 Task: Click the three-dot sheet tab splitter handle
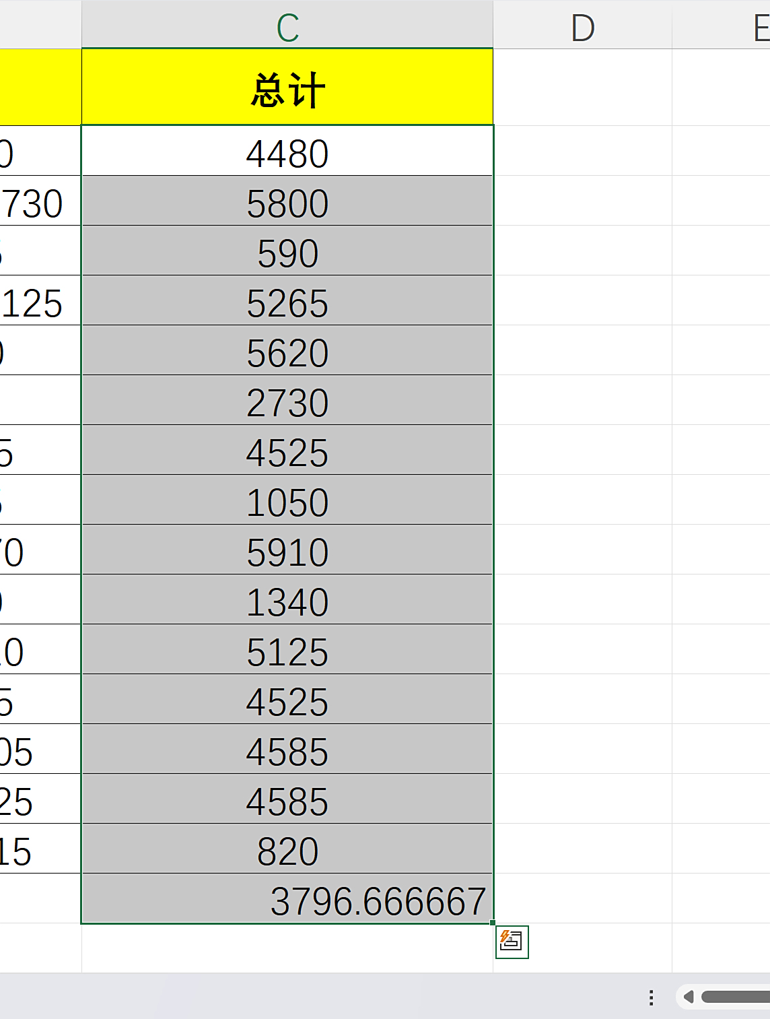[651, 997]
